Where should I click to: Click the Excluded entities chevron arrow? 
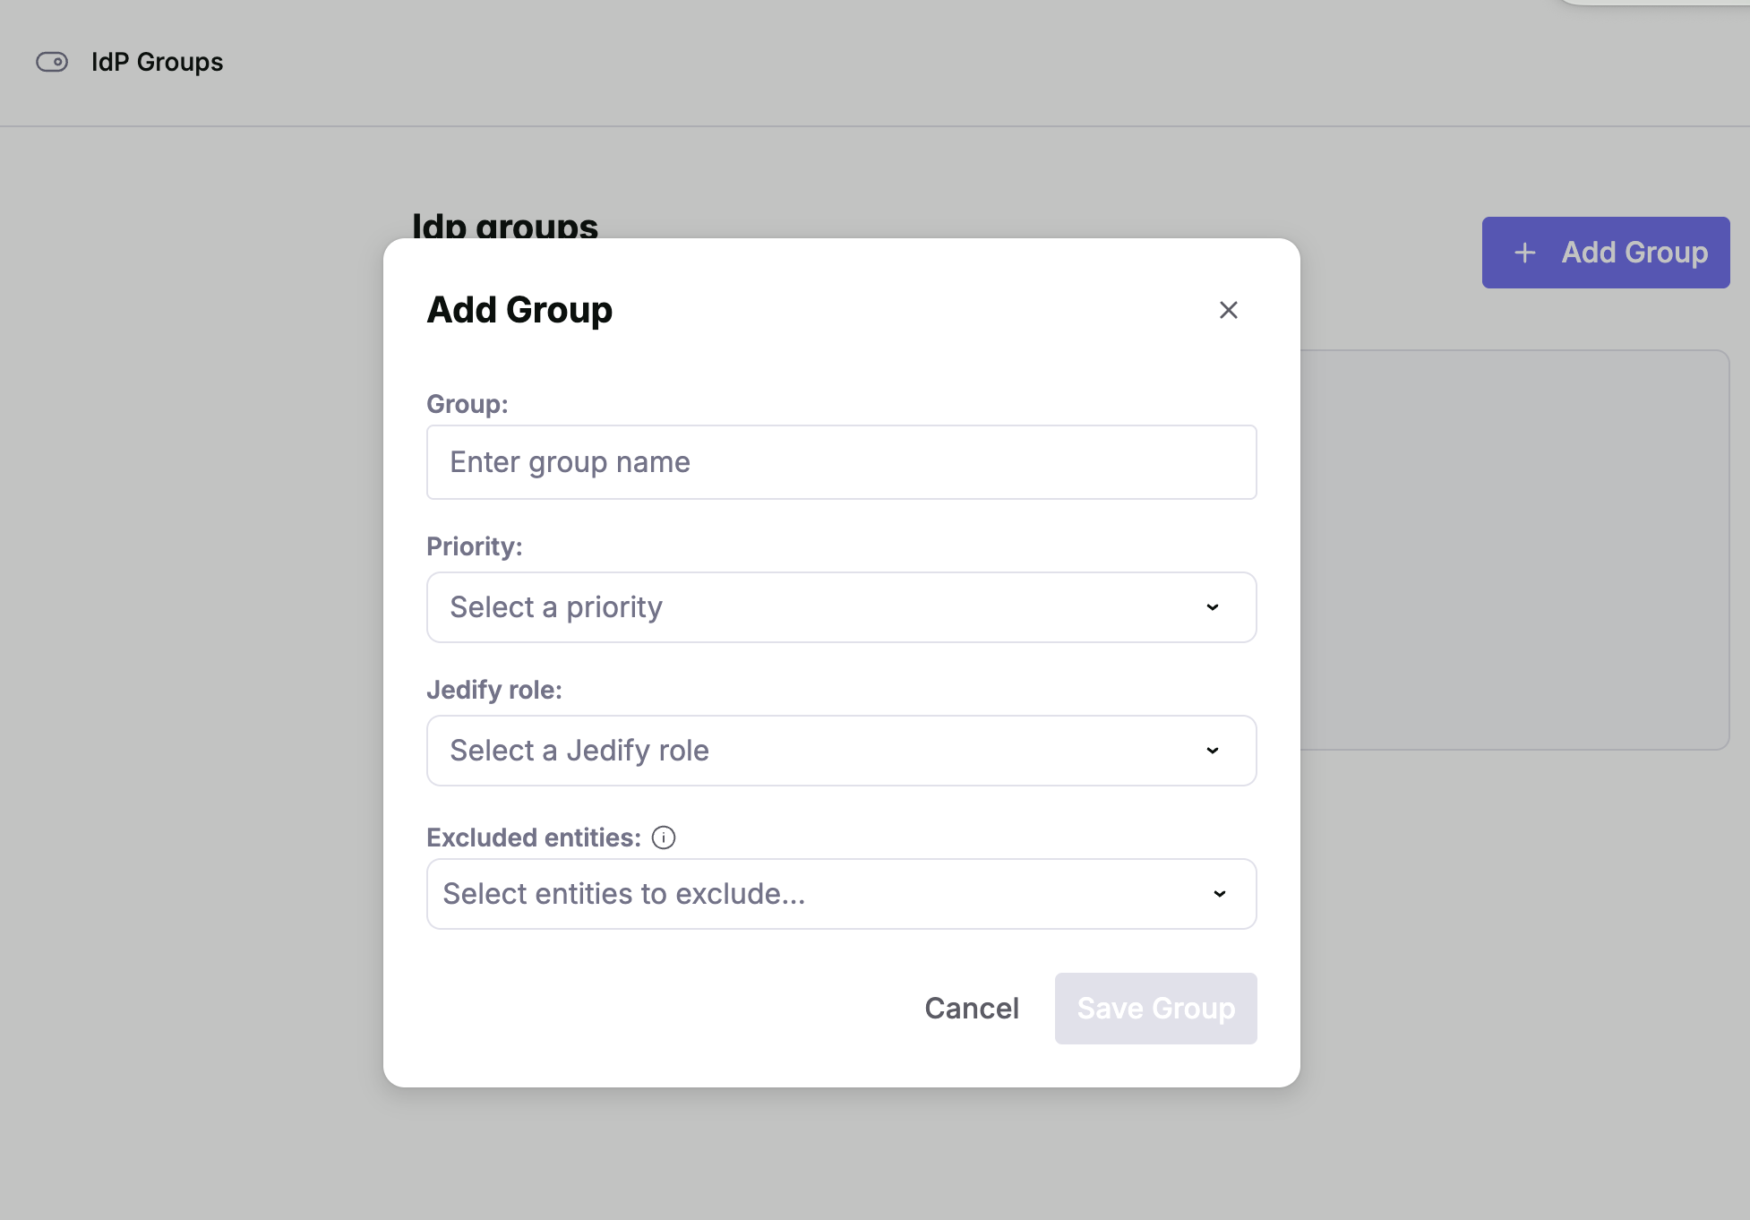(x=1219, y=894)
